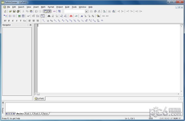Click into the empty LaTeX editor area
This screenshot has width=185, height=121.
coord(109,58)
